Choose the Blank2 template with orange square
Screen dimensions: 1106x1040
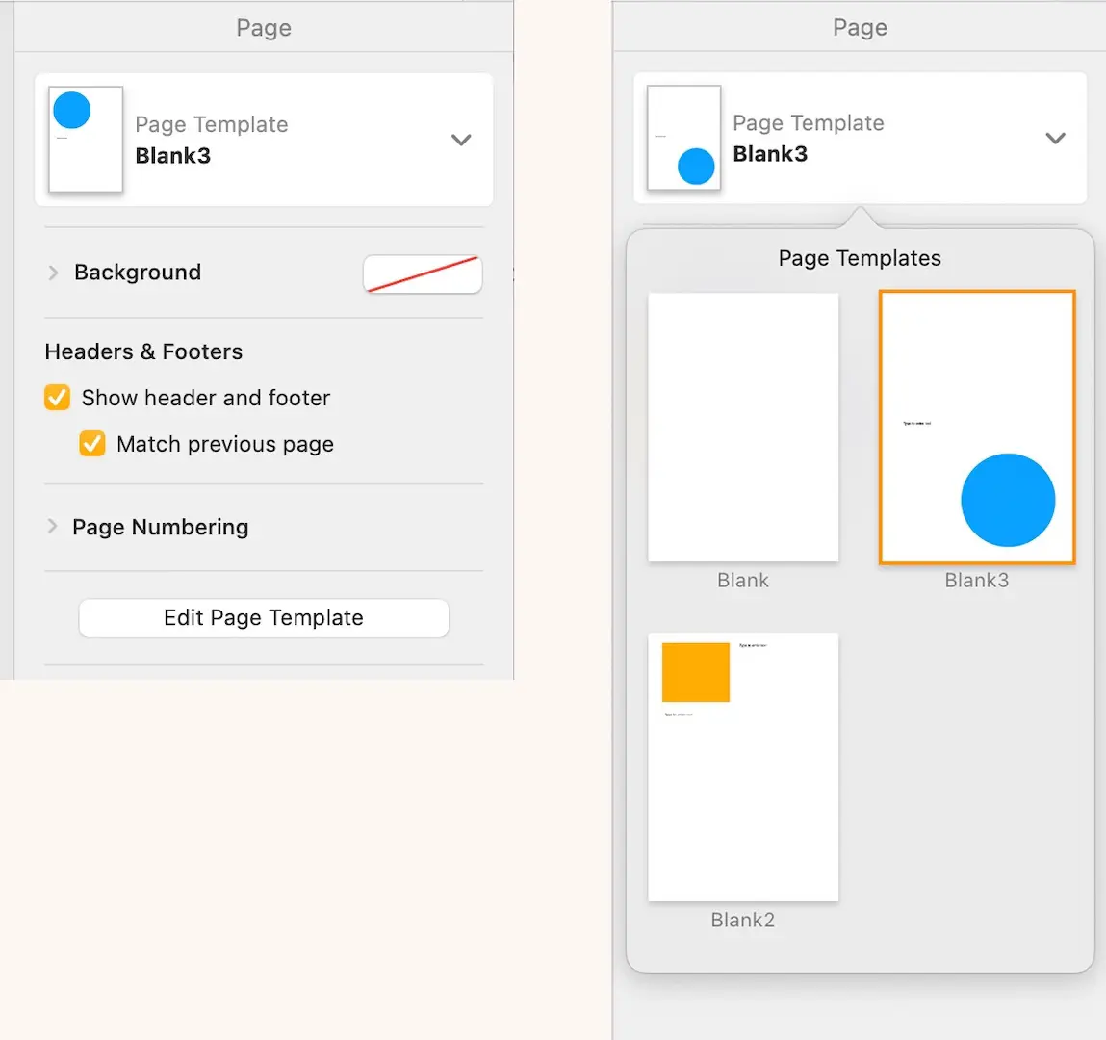point(743,767)
